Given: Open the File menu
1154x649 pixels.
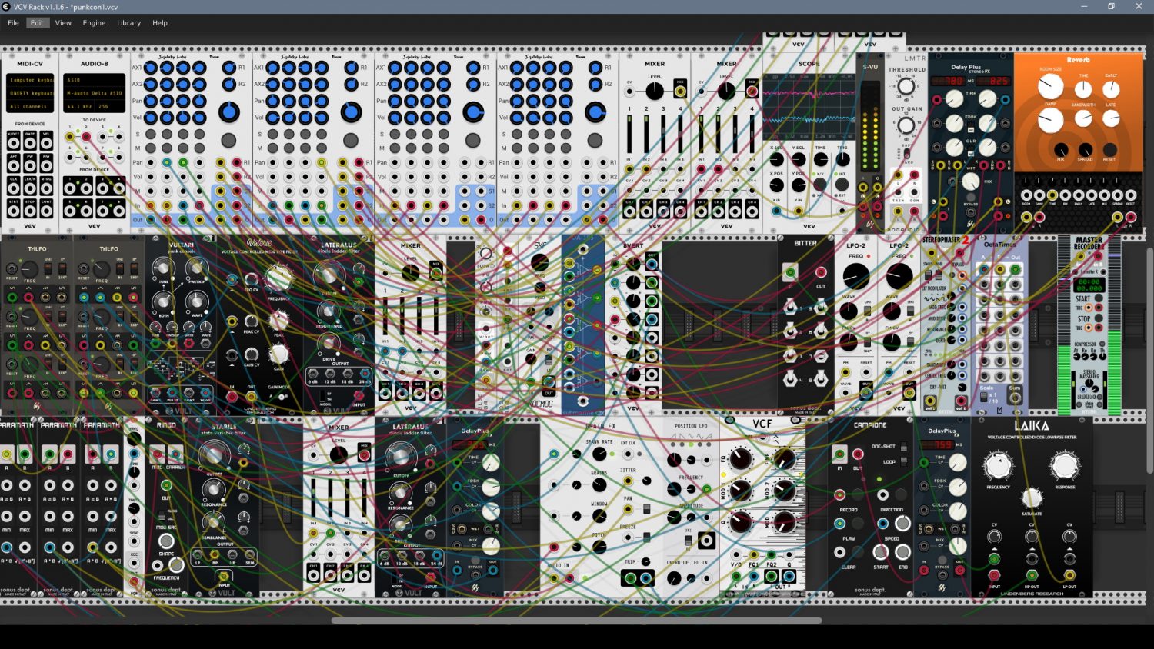Looking at the screenshot, I should [13, 23].
